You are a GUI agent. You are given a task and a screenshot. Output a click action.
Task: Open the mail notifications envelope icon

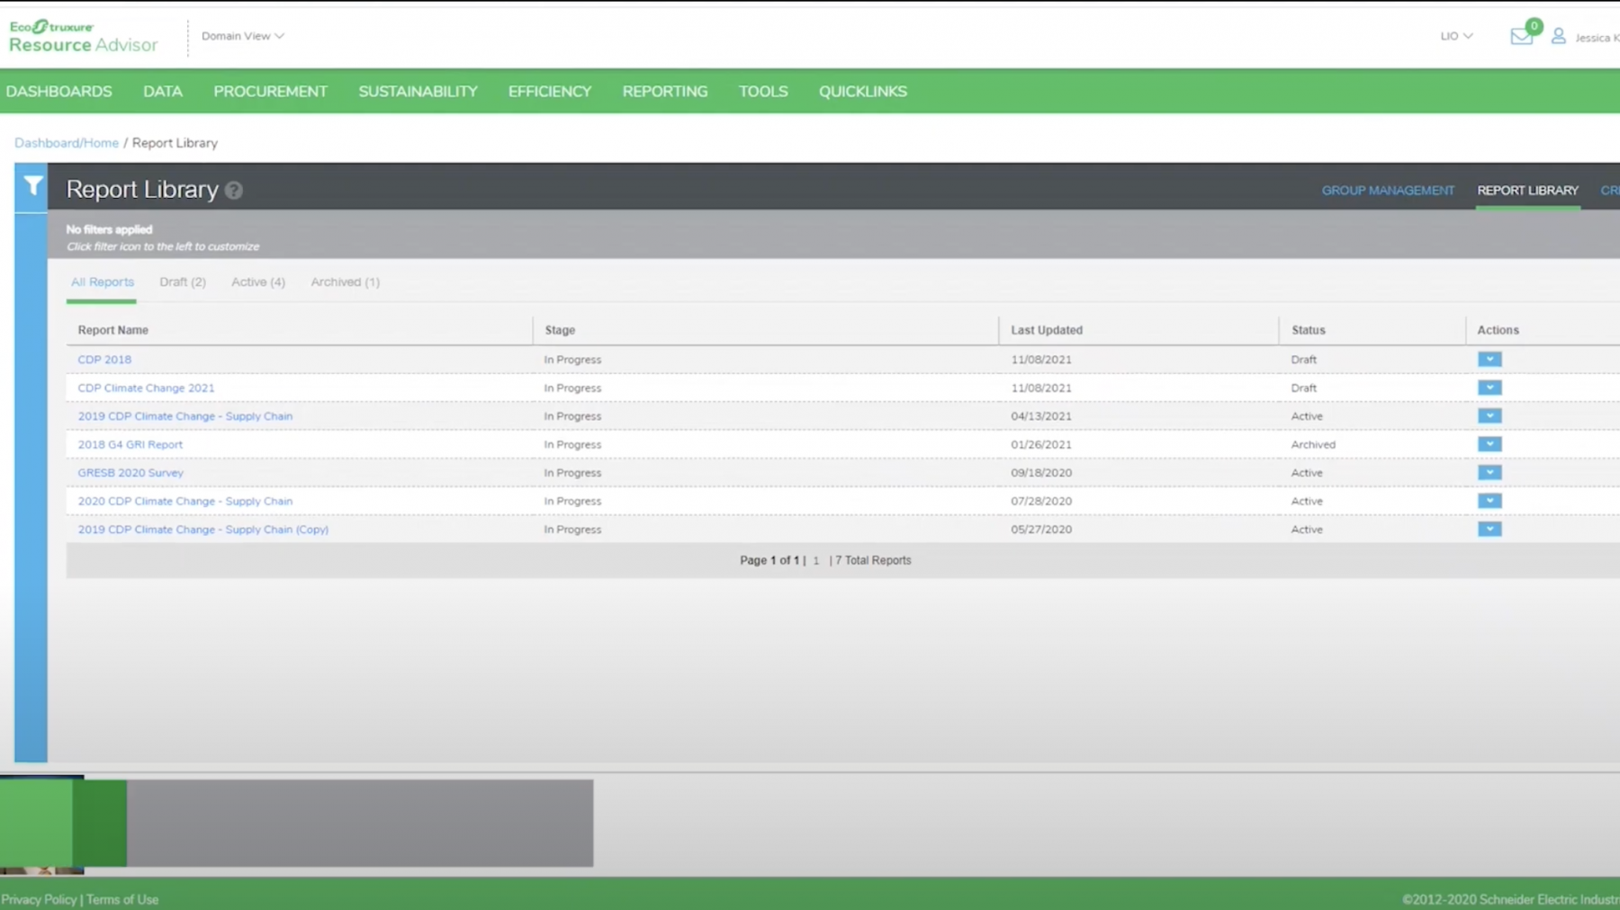1521,37
